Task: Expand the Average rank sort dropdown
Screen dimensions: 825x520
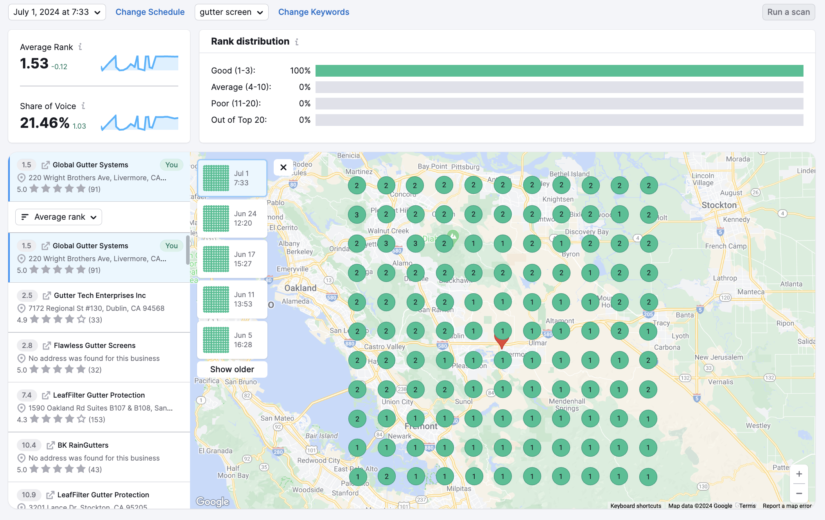Action: coord(59,217)
